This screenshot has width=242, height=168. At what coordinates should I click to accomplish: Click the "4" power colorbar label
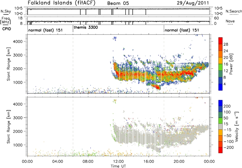point(225,84)
